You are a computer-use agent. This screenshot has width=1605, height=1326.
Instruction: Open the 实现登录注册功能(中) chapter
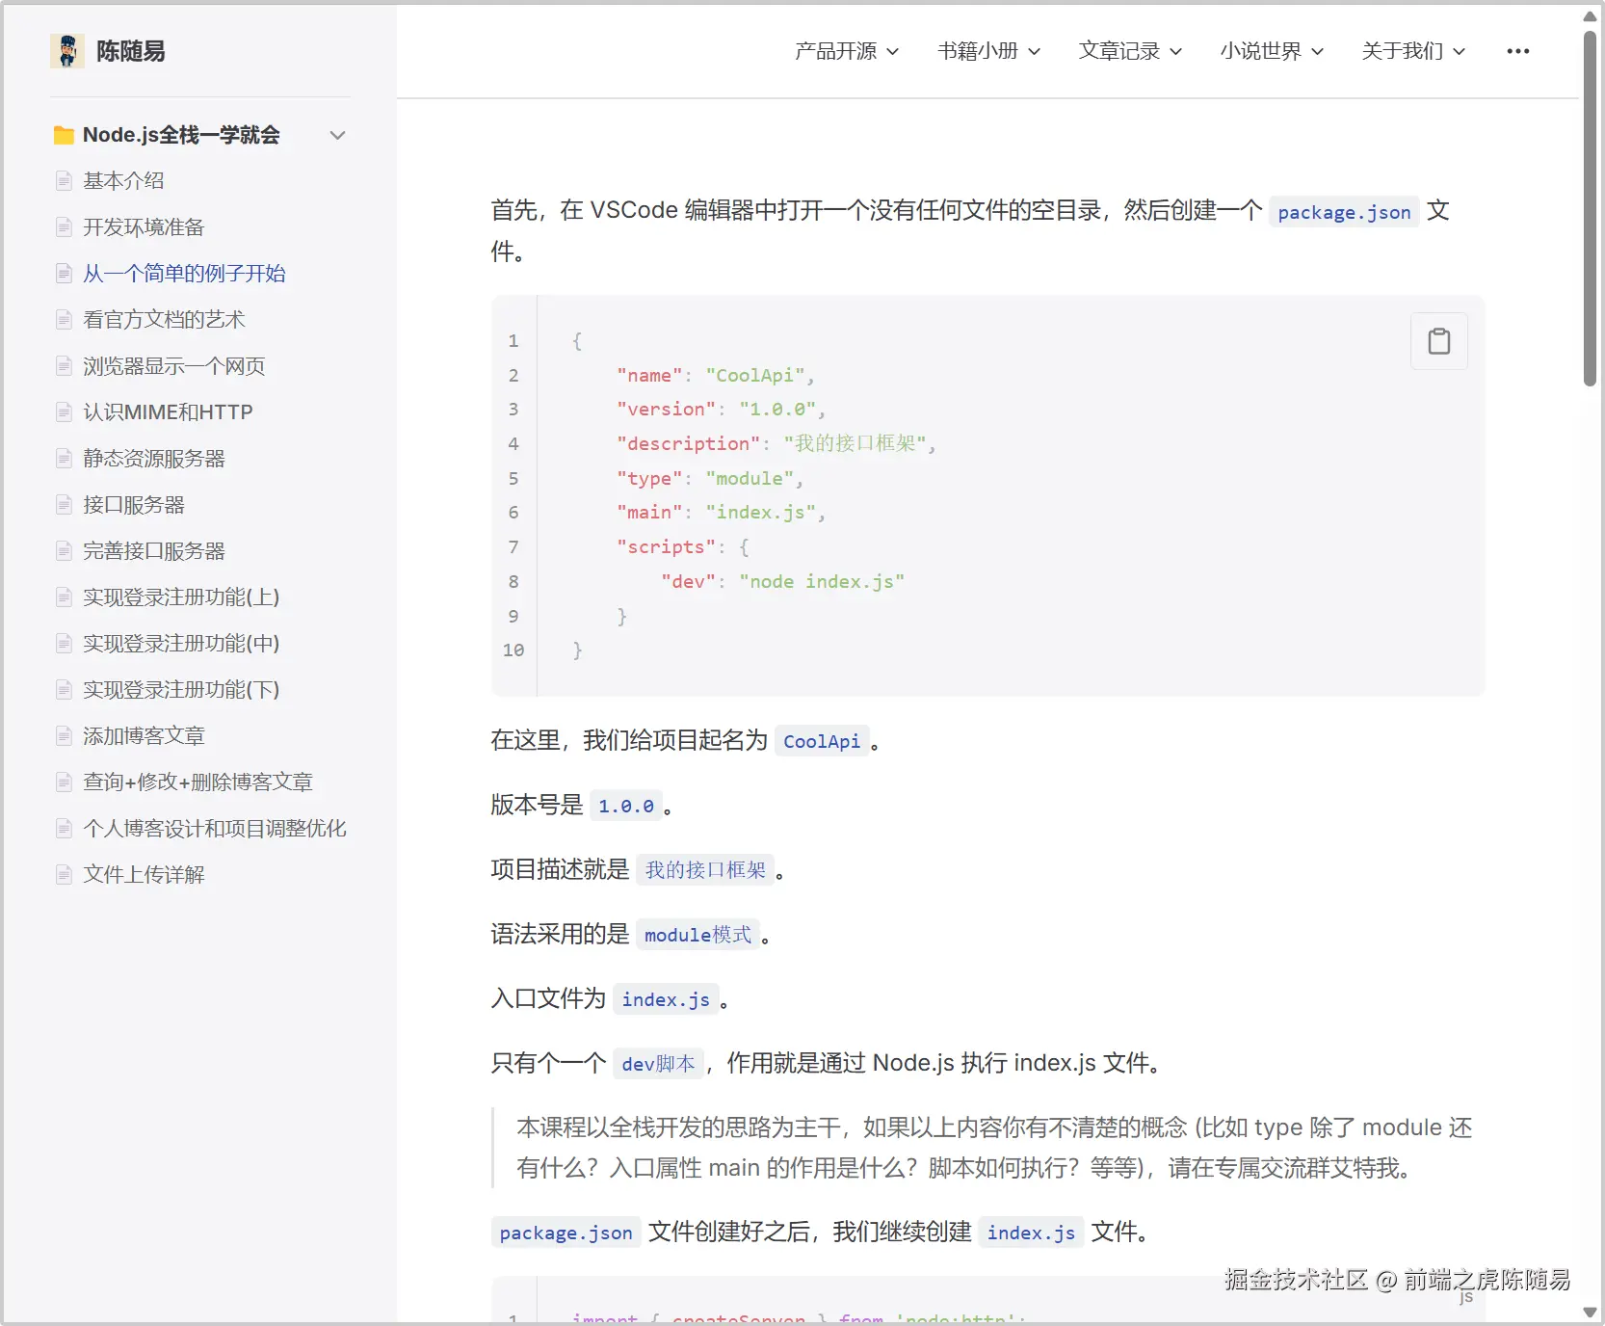[x=181, y=644]
